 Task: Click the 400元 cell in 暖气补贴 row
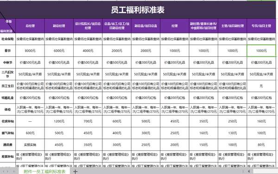pos(117,133)
